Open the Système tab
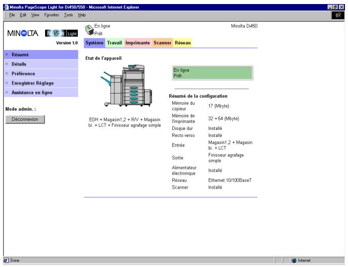Viewport: 348px width, 267px height. (95, 43)
